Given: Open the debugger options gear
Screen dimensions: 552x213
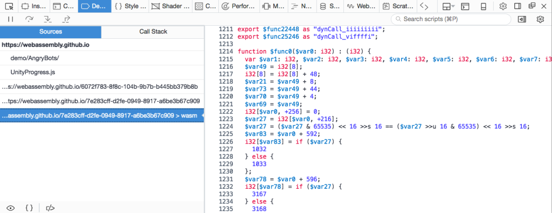Looking at the screenshot, I should click(540, 19).
